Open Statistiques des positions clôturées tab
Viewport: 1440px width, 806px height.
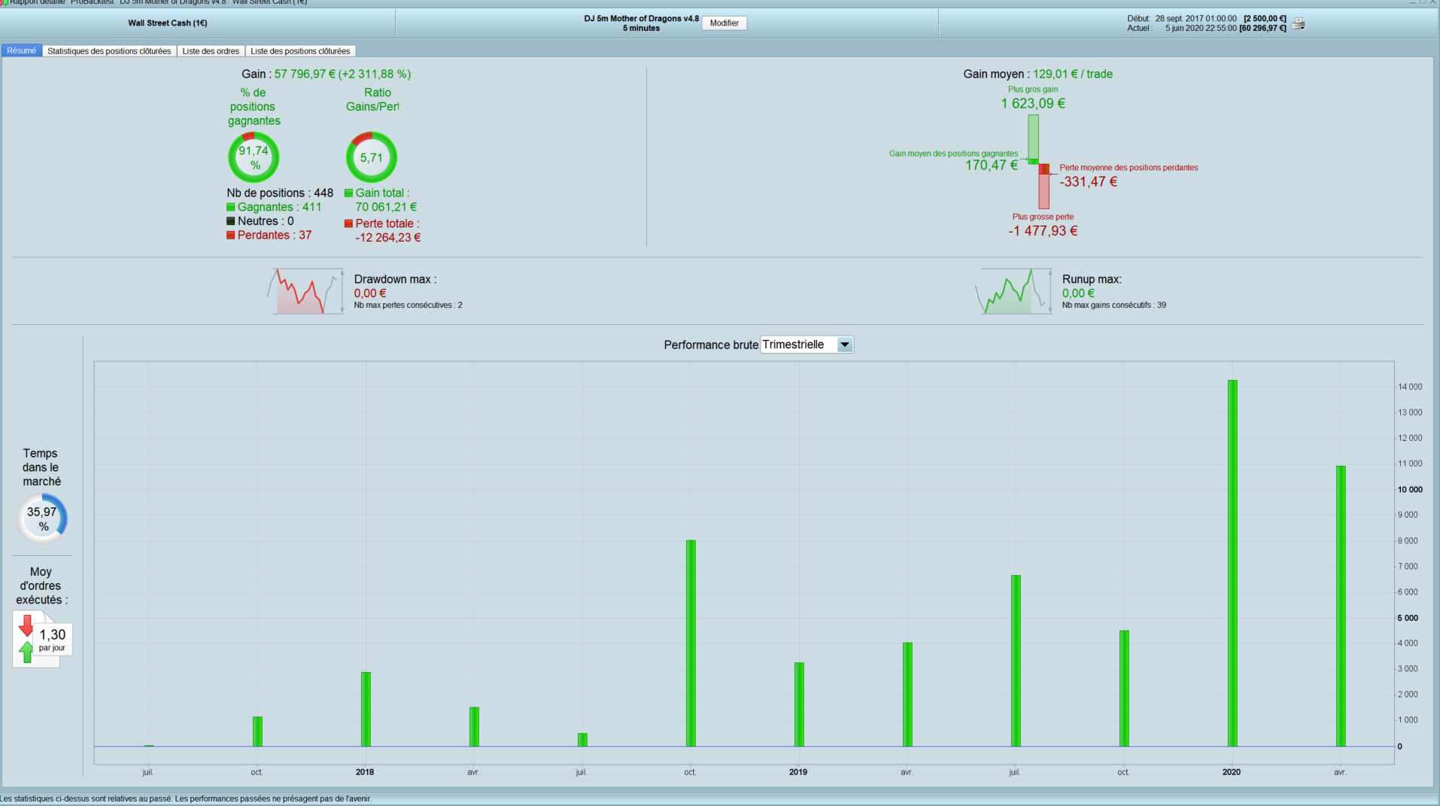[x=109, y=51]
